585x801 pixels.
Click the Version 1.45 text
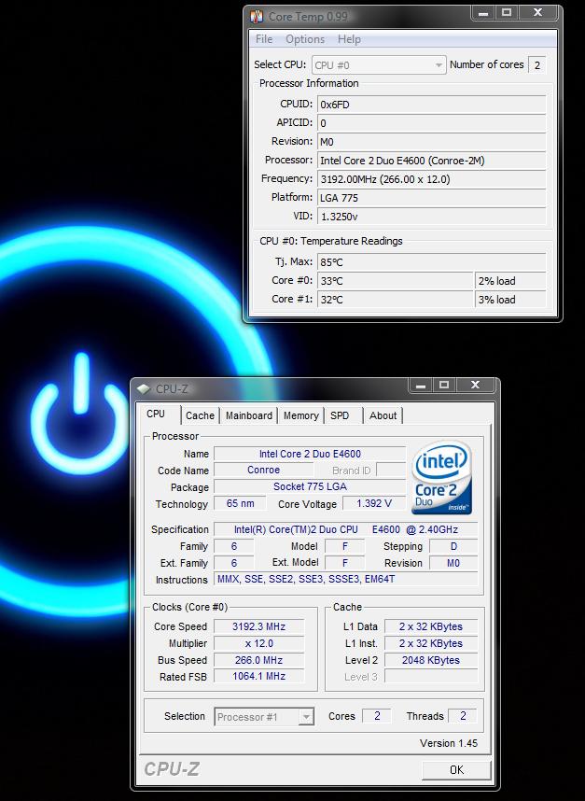coord(449,744)
